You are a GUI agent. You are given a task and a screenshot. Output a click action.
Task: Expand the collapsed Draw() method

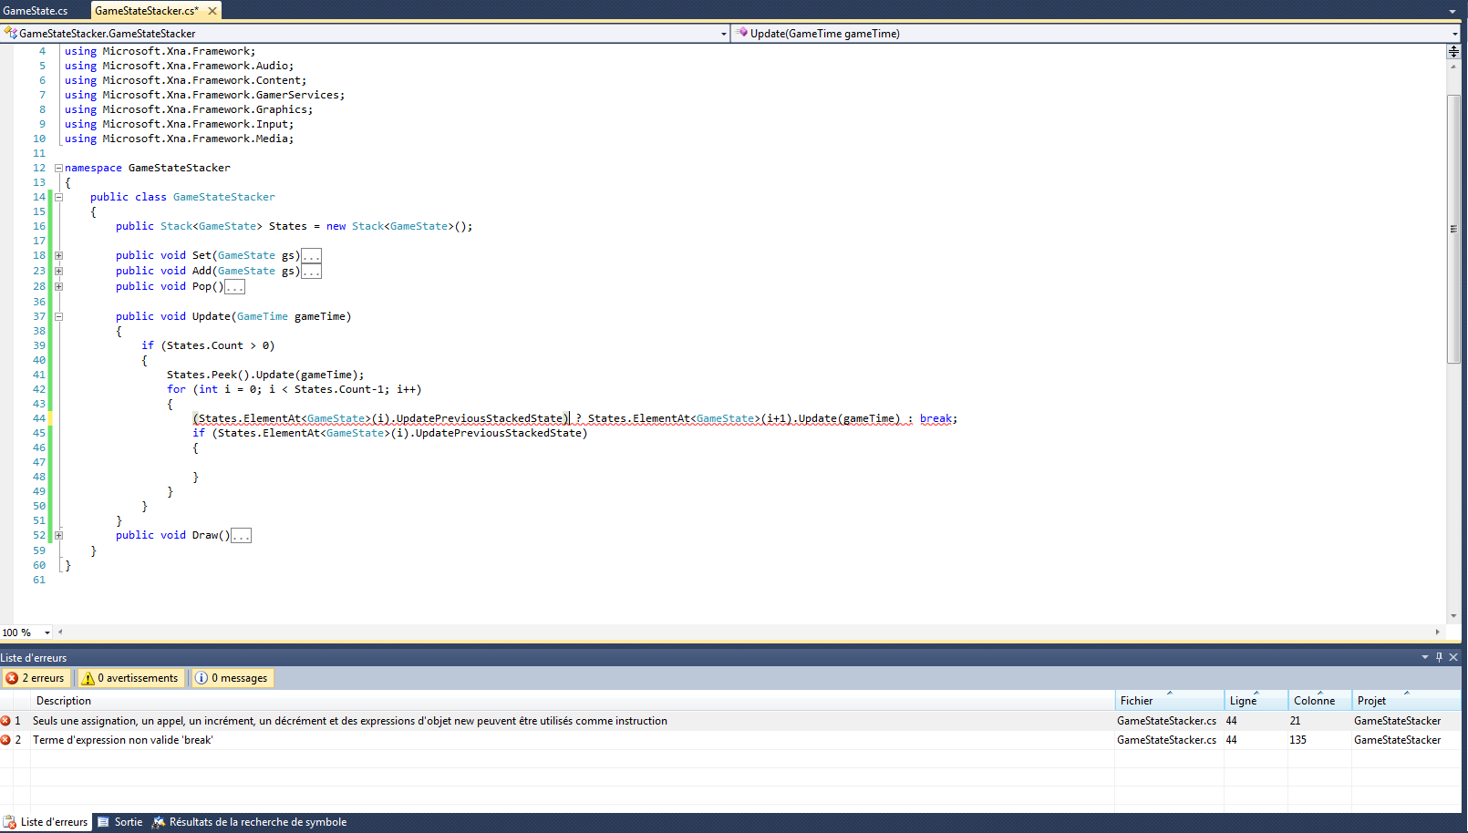click(x=58, y=535)
